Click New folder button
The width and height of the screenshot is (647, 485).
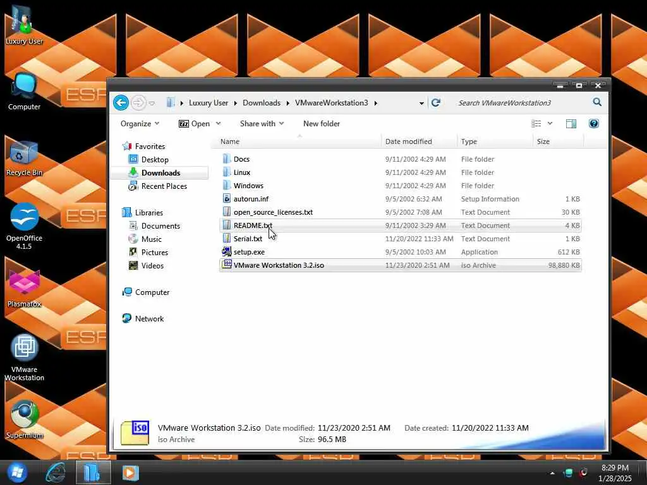322,124
